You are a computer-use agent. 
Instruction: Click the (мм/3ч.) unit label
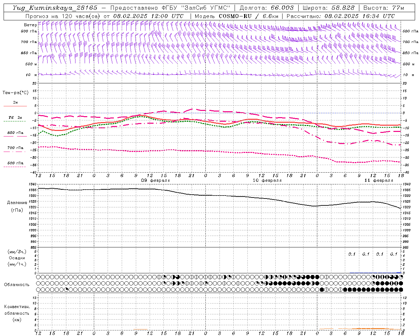click(x=17, y=252)
